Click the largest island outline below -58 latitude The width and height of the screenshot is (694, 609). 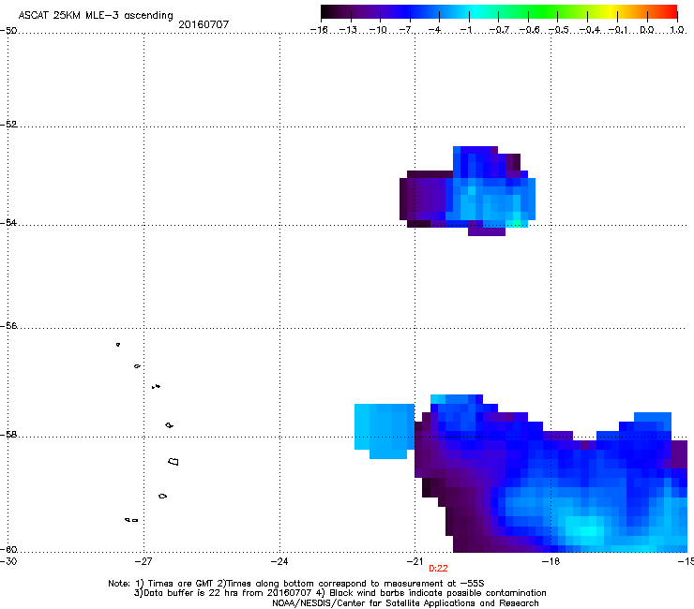point(173,462)
